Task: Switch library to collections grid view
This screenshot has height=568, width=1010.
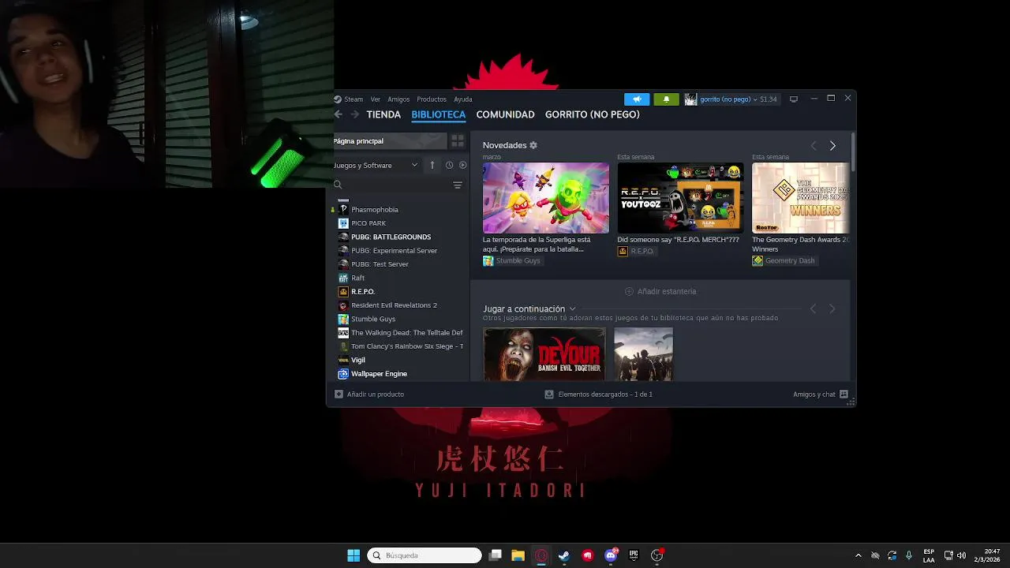Action: (x=458, y=140)
